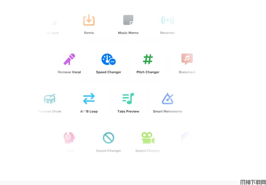
Task: Select the teal circle-slash icon
Action: (x=108, y=138)
